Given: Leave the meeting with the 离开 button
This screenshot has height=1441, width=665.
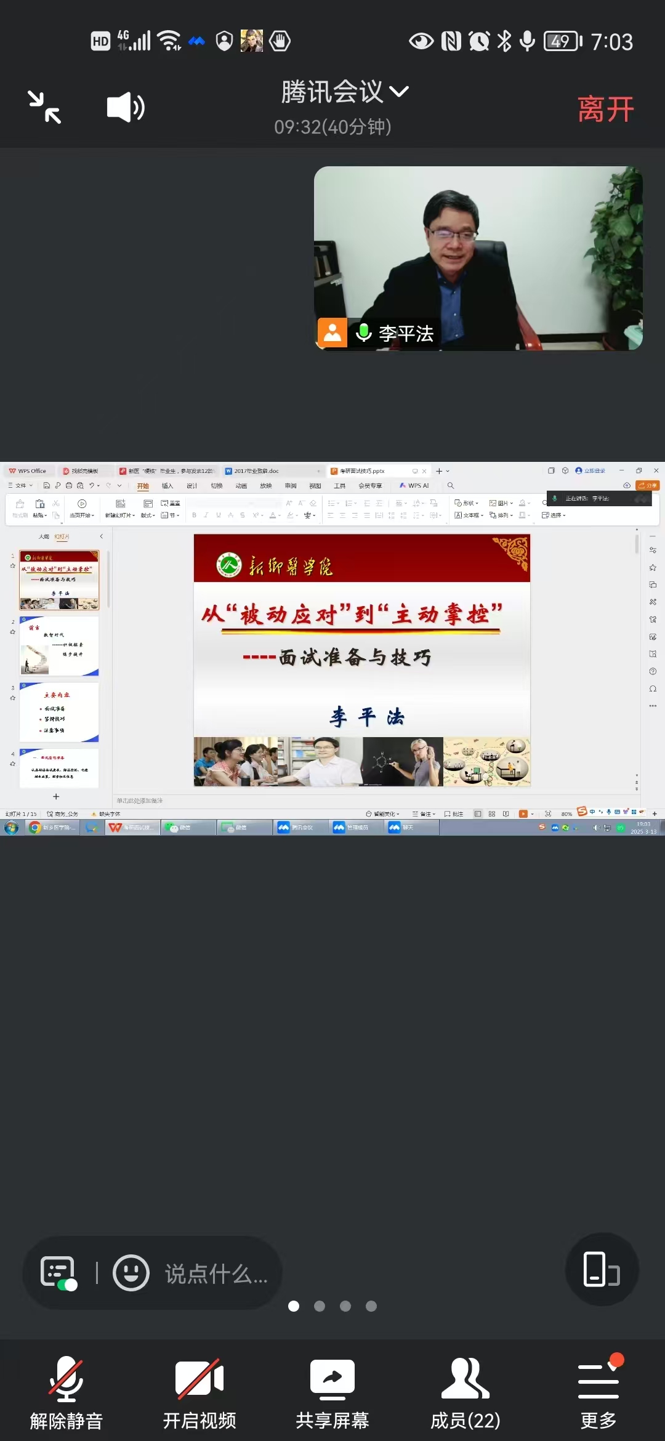Looking at the screenshot, I should click(606, 110).
